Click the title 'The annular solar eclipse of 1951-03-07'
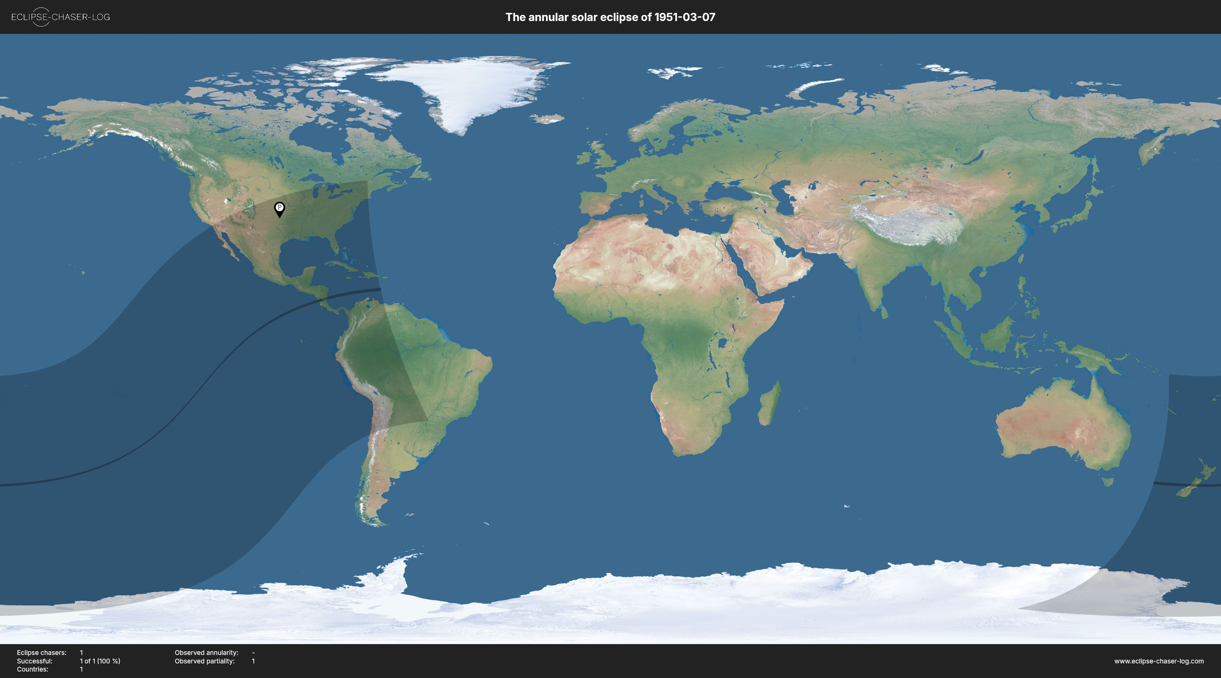Viewport: 1221px width, 678px height. point(610,17)
